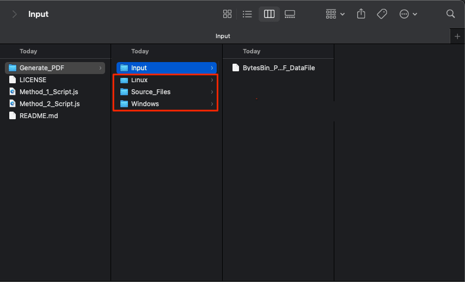Expand the Linux folder chevron
Image resolution: width=465 pixels, height=282 pixels.
(212, 80)
